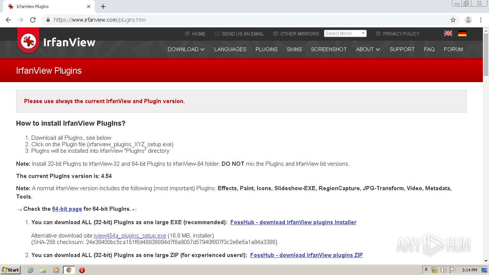489x275 pixels.
Task: View site security via the padlock icon
Action: tap(48, 20)
